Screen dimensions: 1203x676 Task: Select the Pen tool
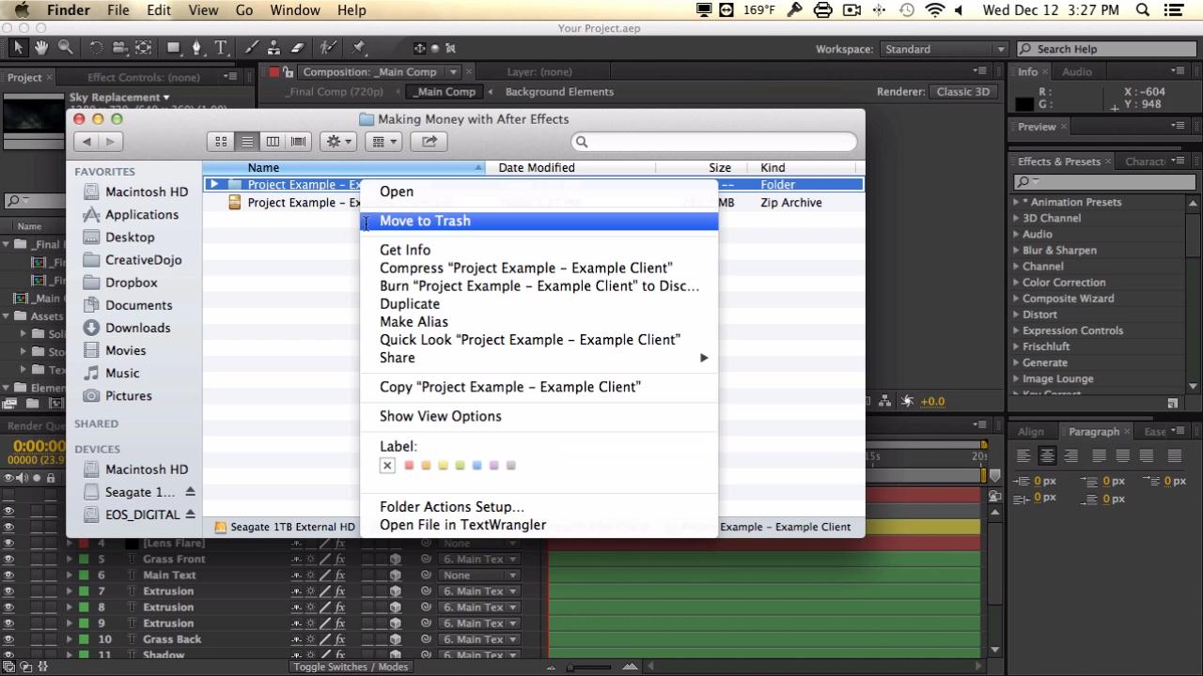pos(196,48)
